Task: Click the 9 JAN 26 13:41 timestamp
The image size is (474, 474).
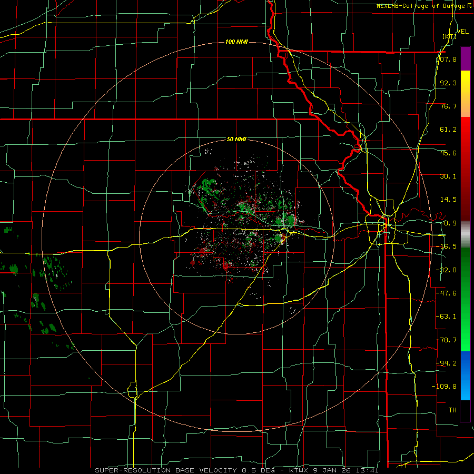Action: point(346,470)
